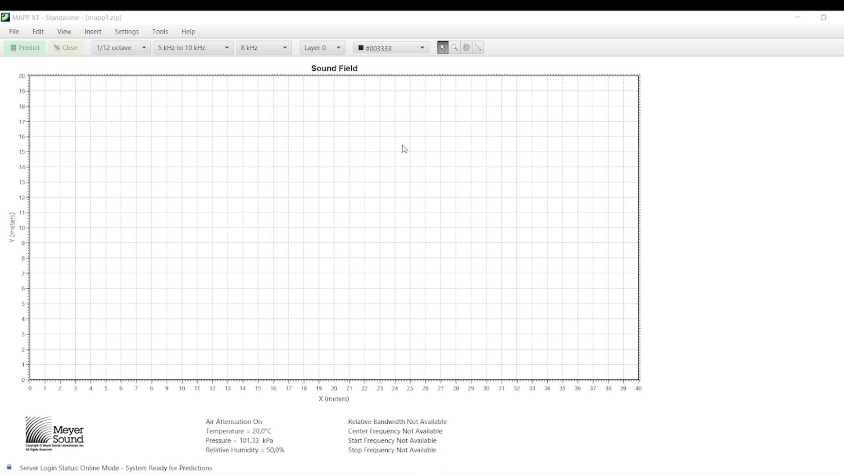Activate the magnifier zoom tool
The image size is (844, 474).
point(455,47)
